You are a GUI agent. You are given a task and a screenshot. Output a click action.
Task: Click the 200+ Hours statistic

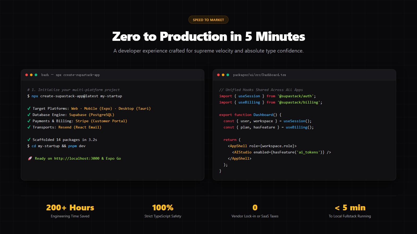(70, 207)
